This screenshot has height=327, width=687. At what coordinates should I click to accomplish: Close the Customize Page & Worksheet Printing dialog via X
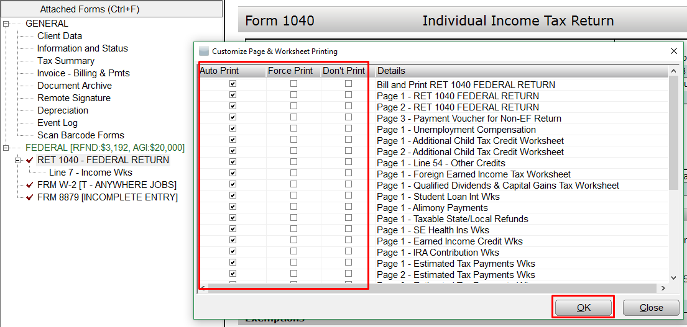tap(673, 52)
